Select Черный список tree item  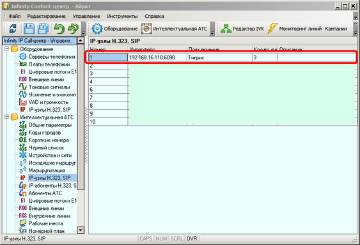click(47, 148)
